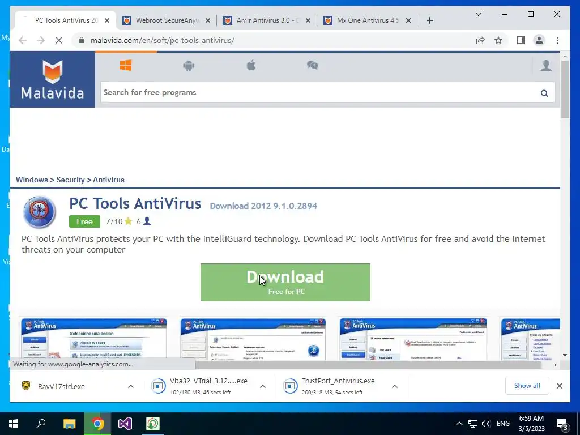
Task: Stop loading the page
Action: tap(59, 40)
